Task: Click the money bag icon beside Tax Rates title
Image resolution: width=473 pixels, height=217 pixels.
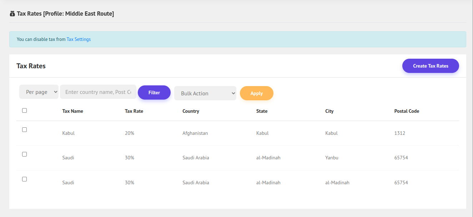Action: (12, 14)
